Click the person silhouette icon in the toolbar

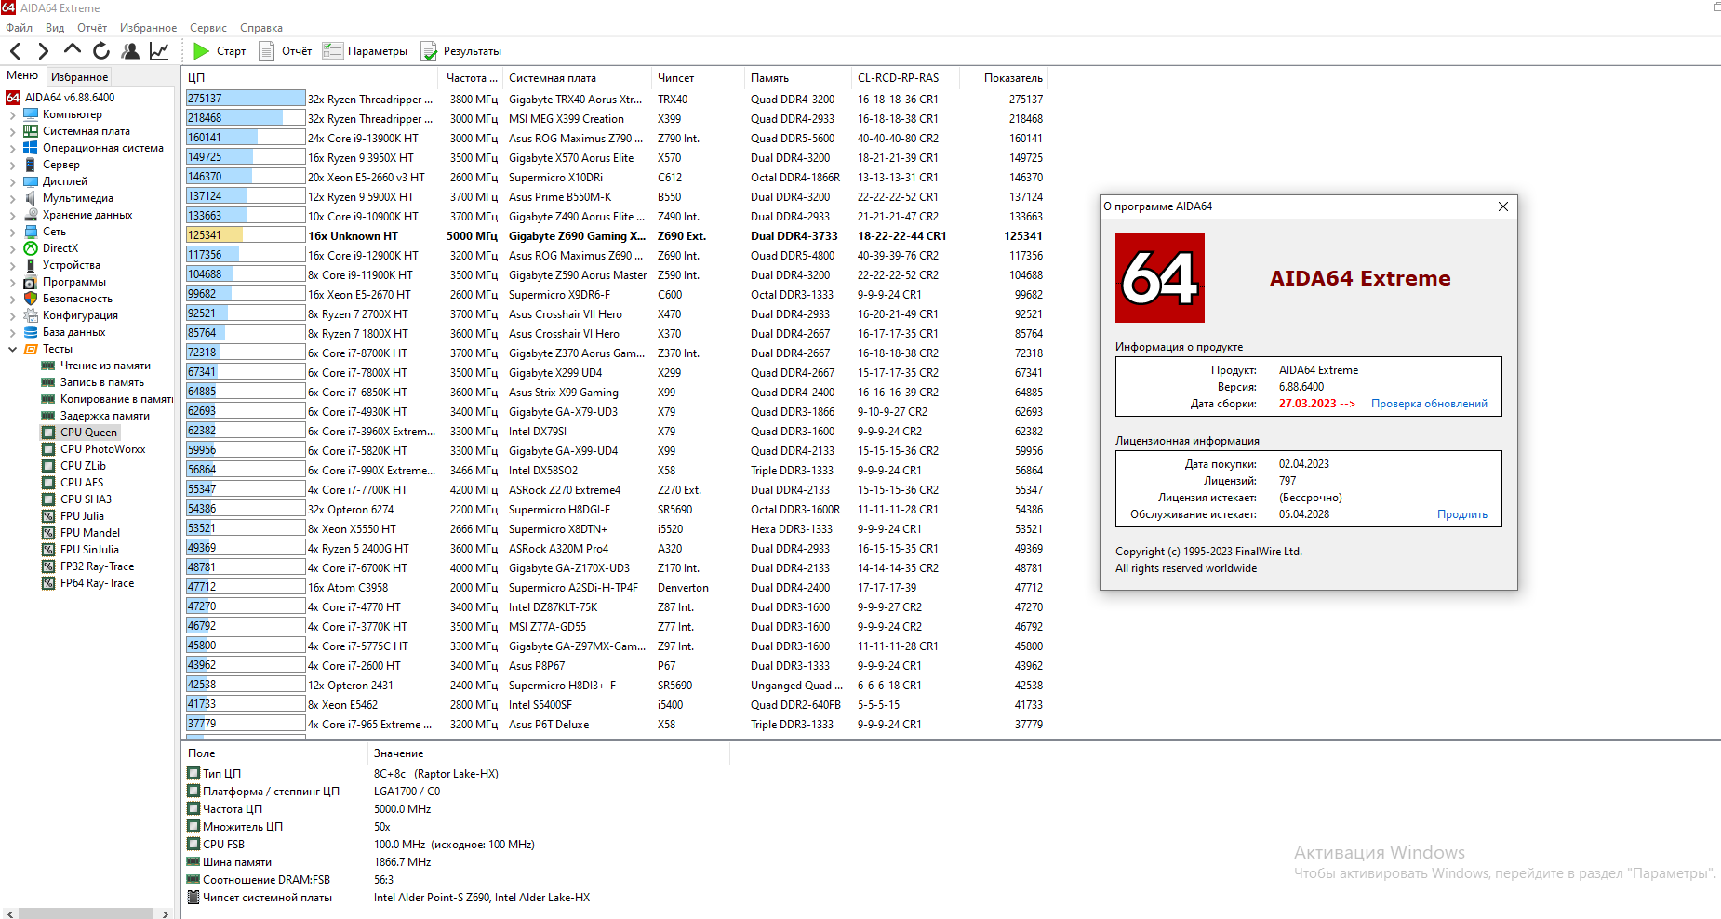click(130, 51)
